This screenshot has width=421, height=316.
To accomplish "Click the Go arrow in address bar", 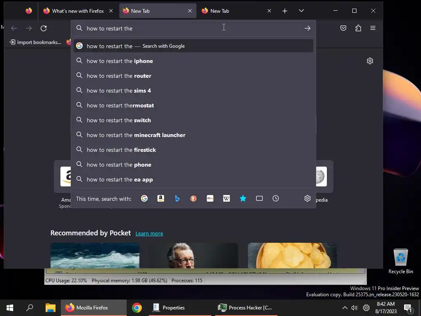I will 308,28.
